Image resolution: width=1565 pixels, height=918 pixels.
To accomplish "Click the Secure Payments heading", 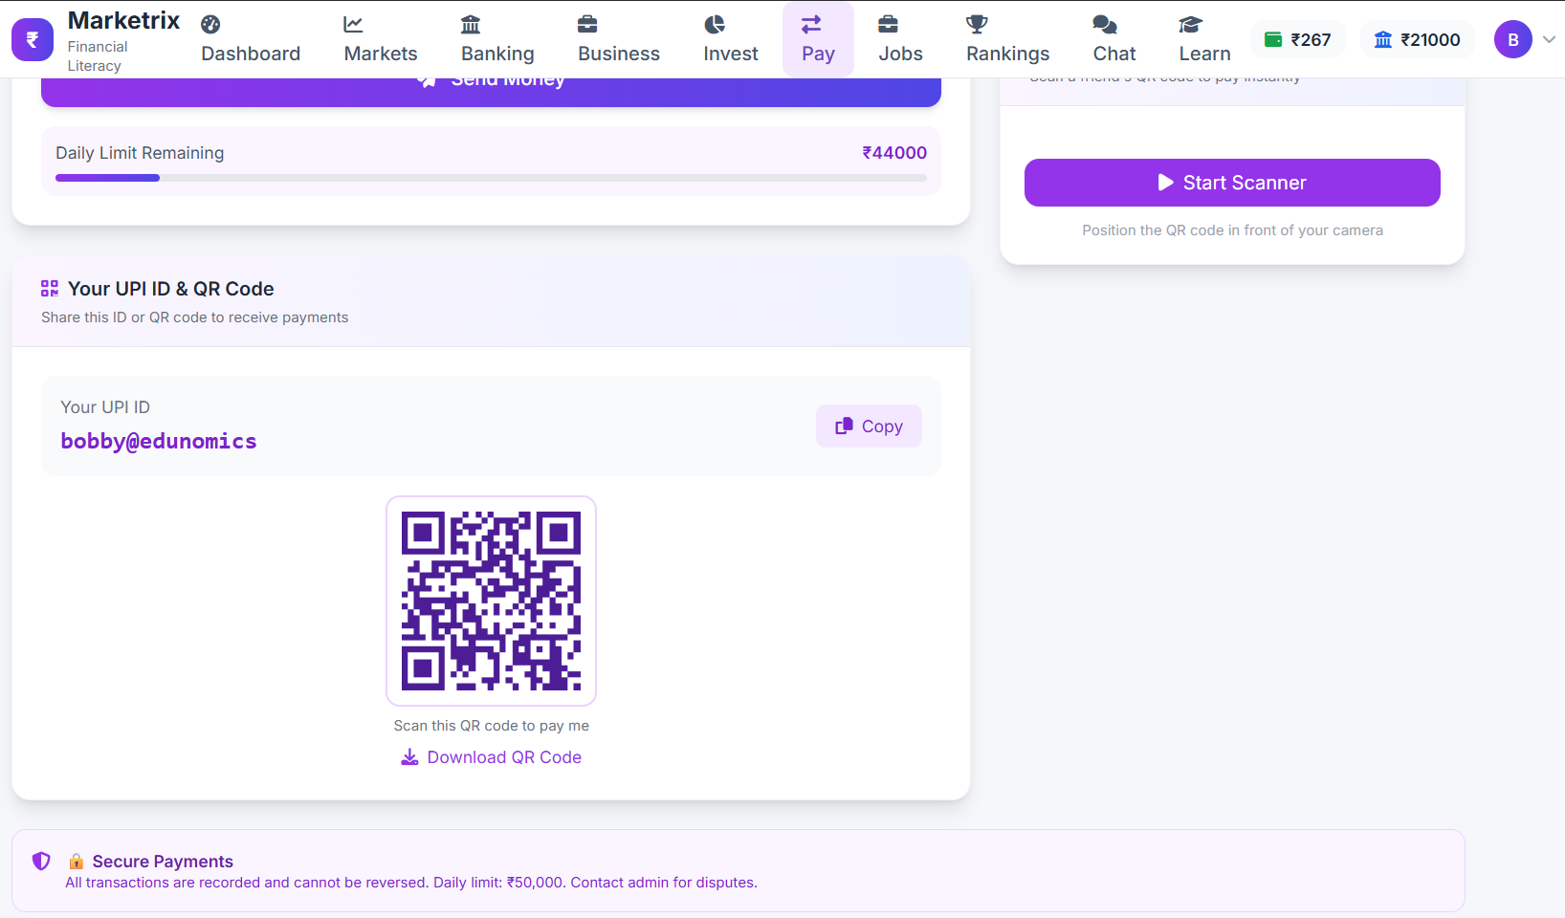I will click(x=163, y=862).
